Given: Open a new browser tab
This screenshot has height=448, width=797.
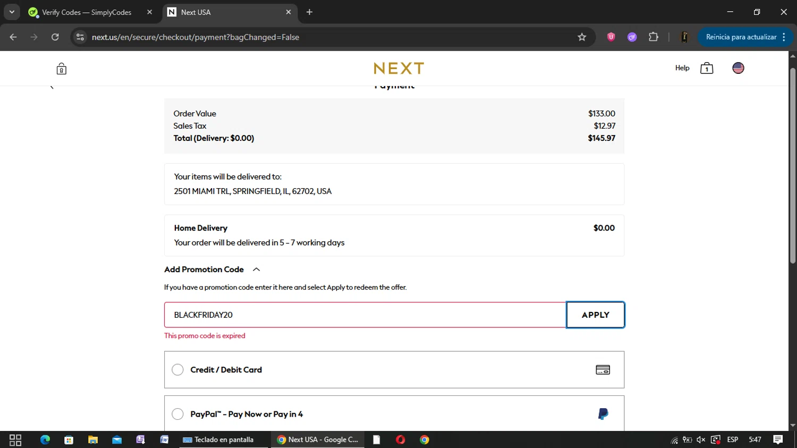Looking at the screenshot, I should coord(309,12).
